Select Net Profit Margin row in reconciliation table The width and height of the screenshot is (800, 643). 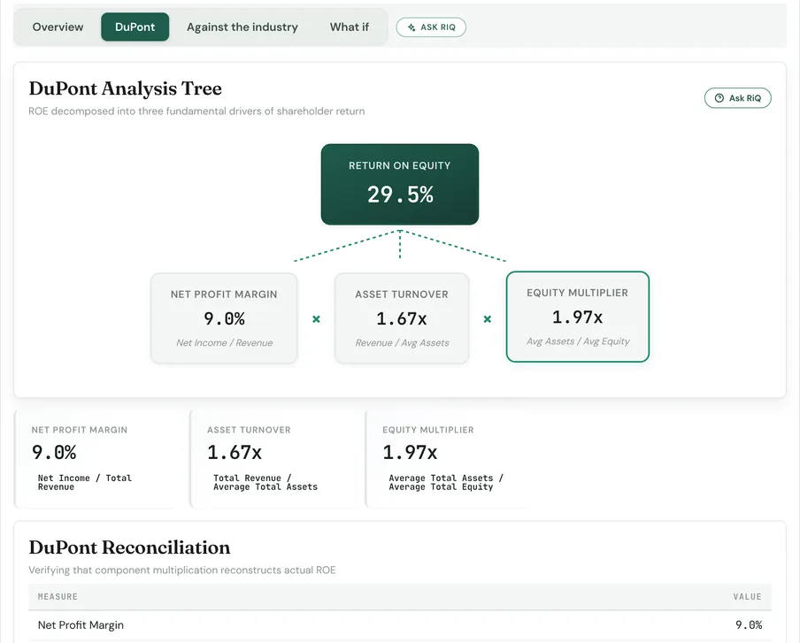pyautogui.click(x=400, y=625)
